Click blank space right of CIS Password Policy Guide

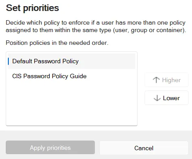click(x=111, y=76)
